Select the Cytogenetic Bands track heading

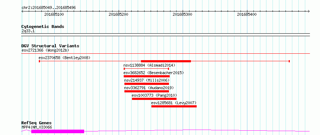43,26
